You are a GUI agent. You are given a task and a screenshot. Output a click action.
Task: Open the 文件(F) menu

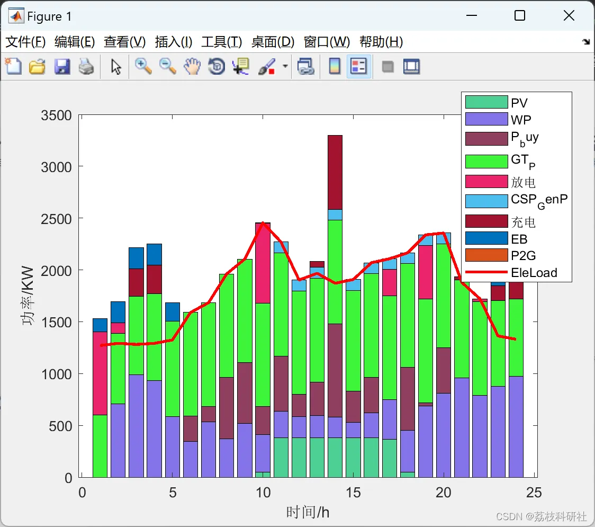[25, 42]
